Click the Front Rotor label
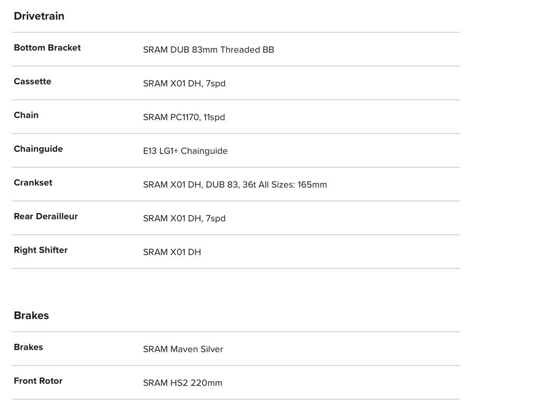 click(x=38, y=381)
